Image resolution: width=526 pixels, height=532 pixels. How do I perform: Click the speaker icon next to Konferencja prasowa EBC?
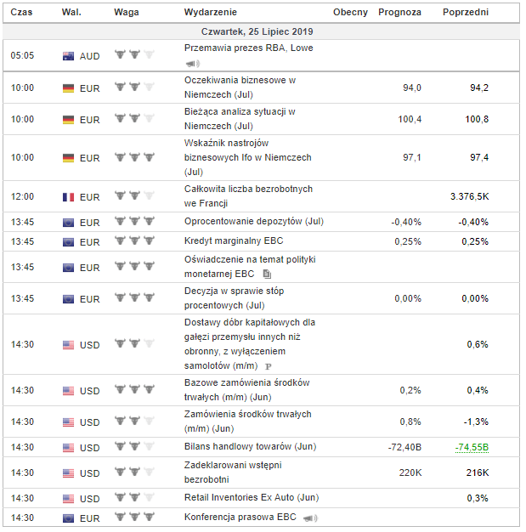[x=309, y=518]
